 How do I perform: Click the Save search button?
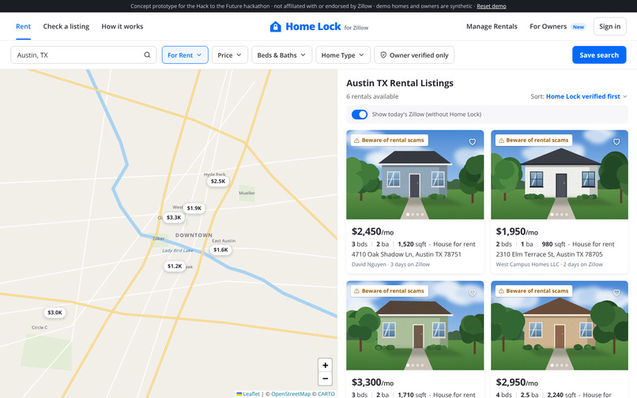pos(599,54)
